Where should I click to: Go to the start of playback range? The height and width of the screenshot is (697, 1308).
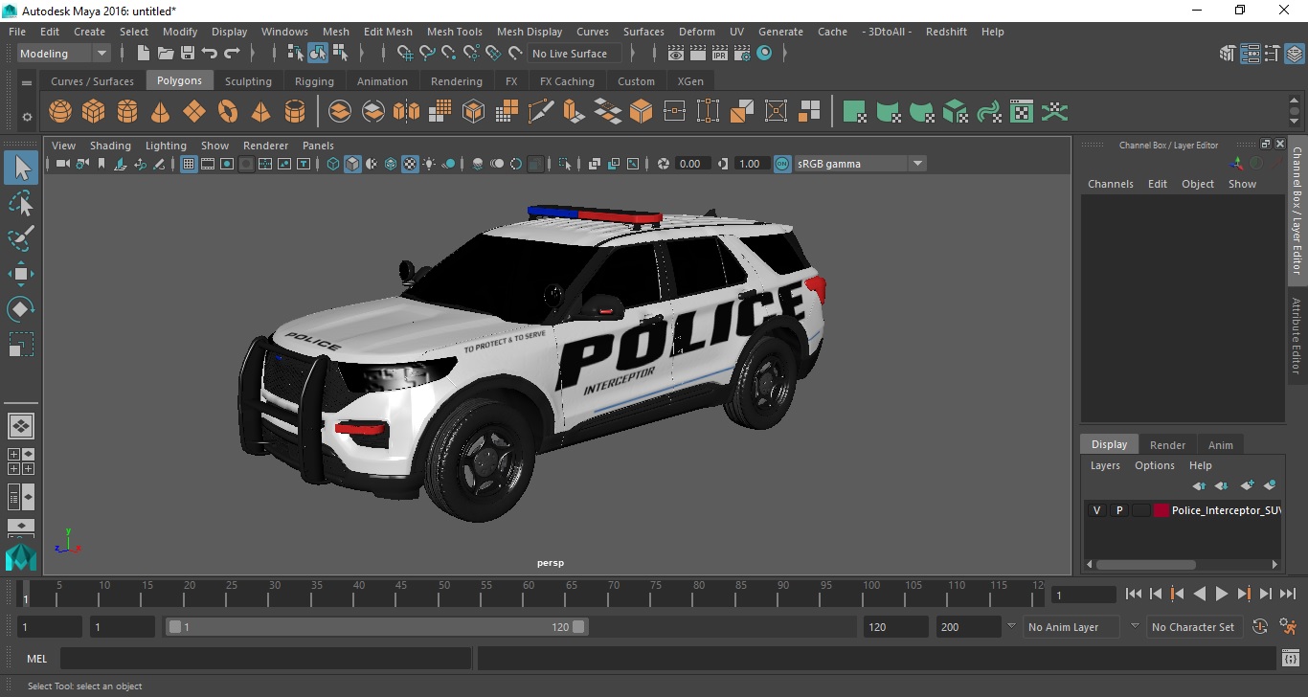[1133, 594]
